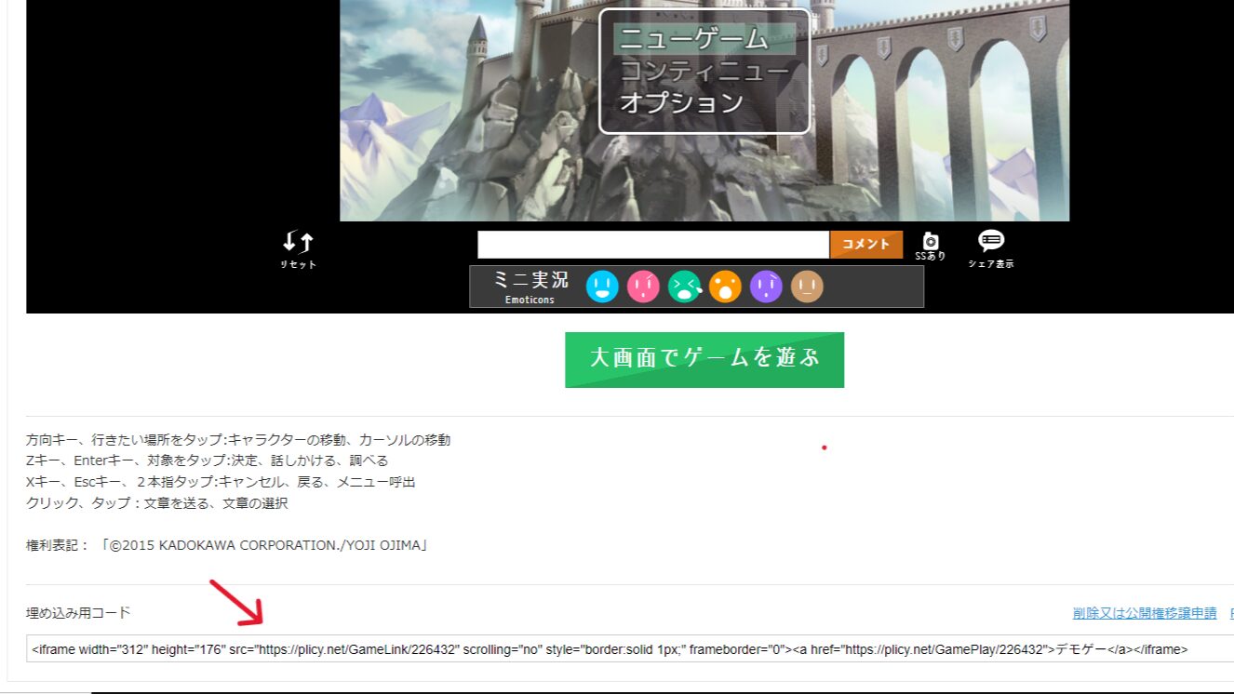Select the blue emoticon in ミニ実況 bar
The image size is (1234, 694).
(x=601, y=287)
